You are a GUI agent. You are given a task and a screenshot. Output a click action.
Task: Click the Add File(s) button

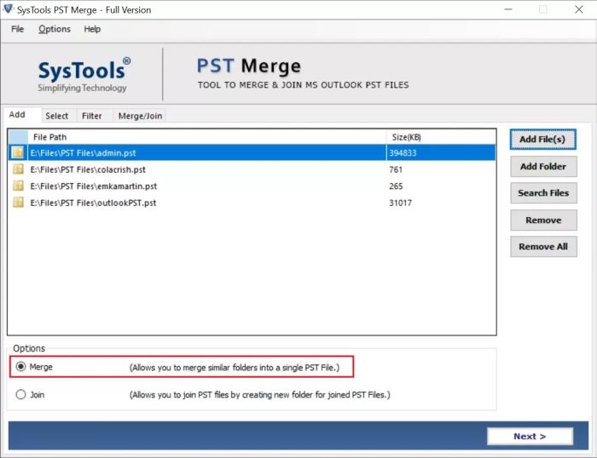pyautogui.click(x=543, y=140)
